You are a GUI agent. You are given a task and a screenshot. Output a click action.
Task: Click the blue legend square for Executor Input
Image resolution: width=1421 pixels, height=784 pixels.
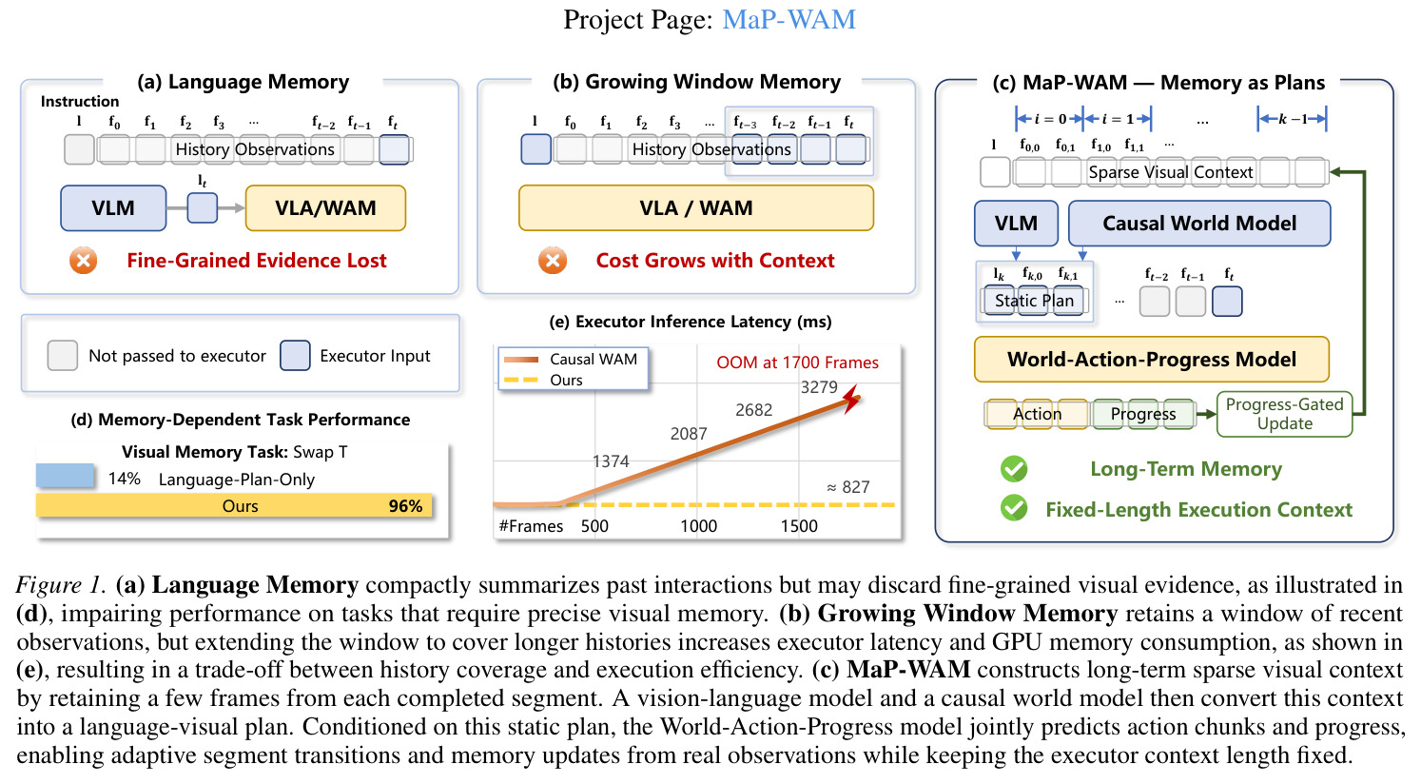click(x=295, y=356)
